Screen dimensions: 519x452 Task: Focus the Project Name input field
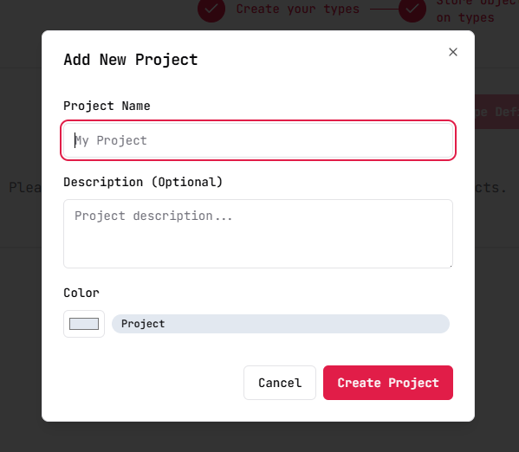point(258,140)
